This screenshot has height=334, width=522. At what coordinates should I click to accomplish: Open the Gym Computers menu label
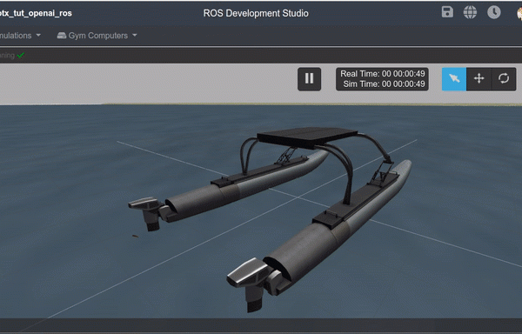97,36
